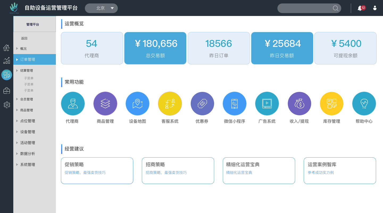
Task: Open the 促销策略 suggestion card
Action: pyautogui.click(x=97, y=170)
